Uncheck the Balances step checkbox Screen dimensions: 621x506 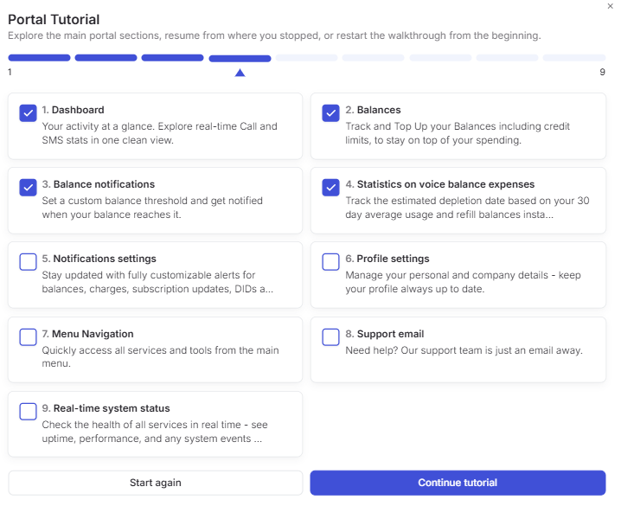pos(330,113)
